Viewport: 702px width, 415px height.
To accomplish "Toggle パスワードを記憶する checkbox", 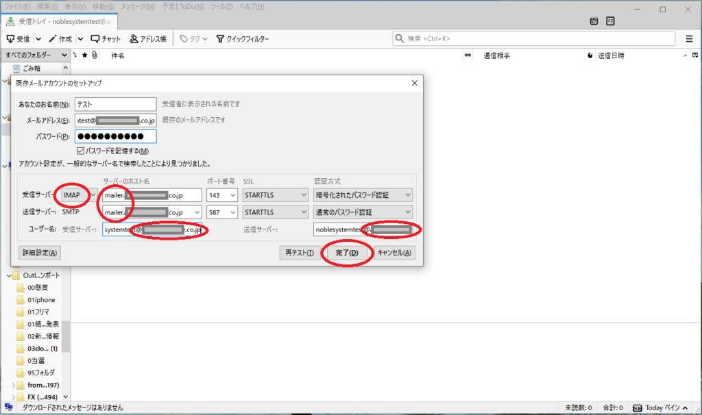I will pos(81,151).
